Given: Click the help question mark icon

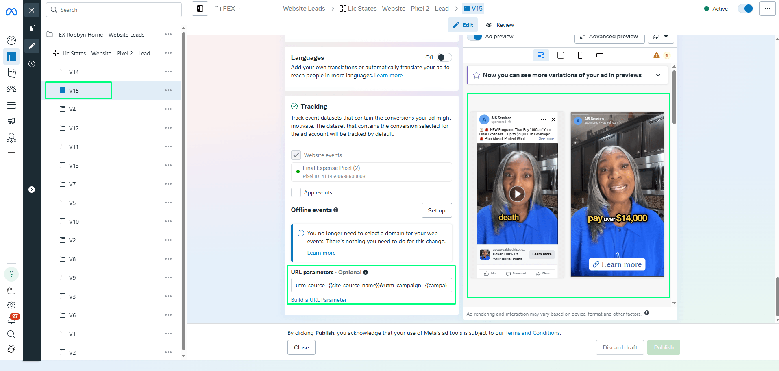Looking at the screenshot, I should (11, 274).
